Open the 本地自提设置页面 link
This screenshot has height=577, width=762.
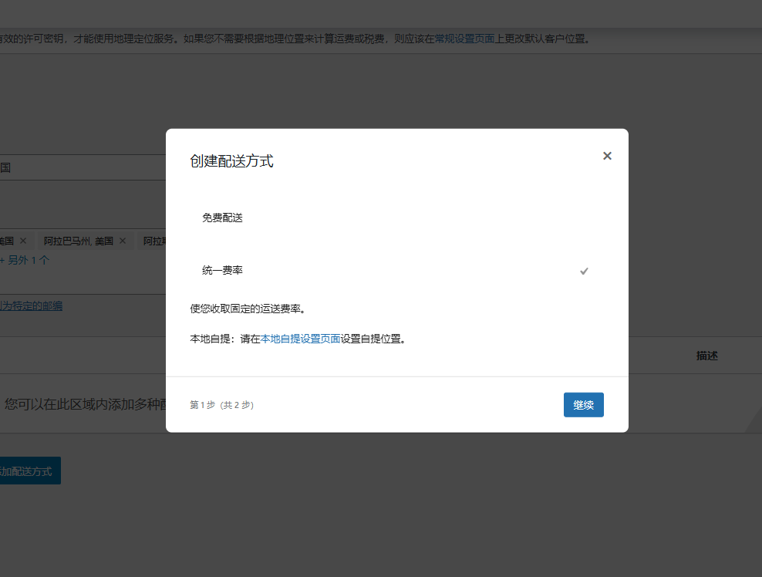[299, 339]
